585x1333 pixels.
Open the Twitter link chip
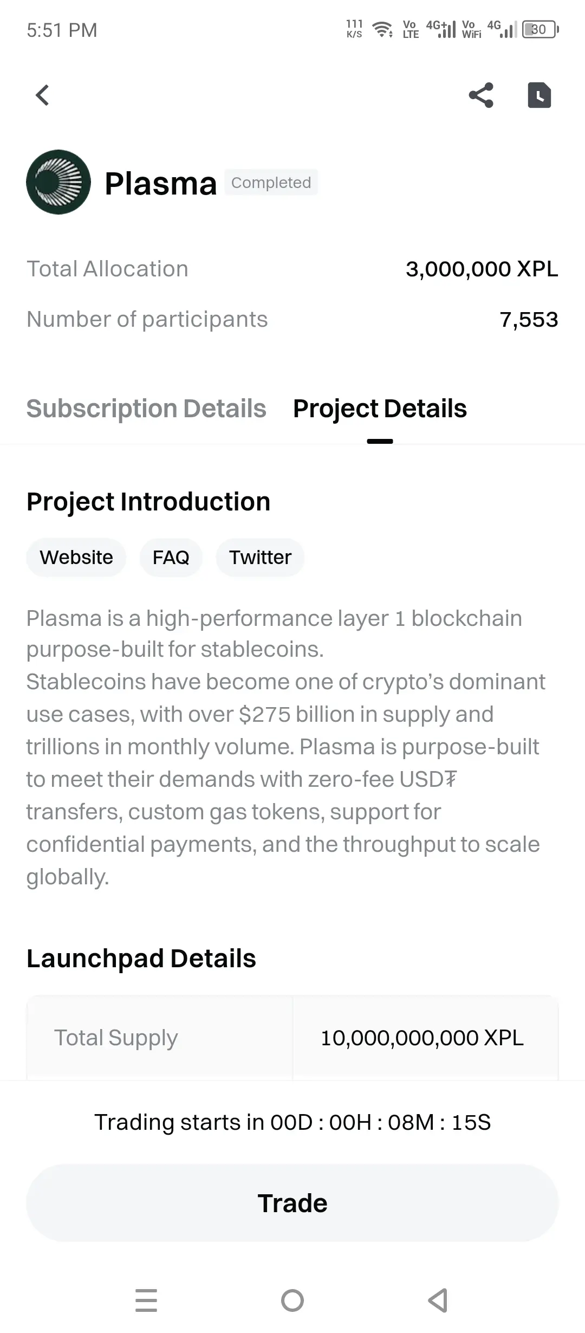(260, 557)
